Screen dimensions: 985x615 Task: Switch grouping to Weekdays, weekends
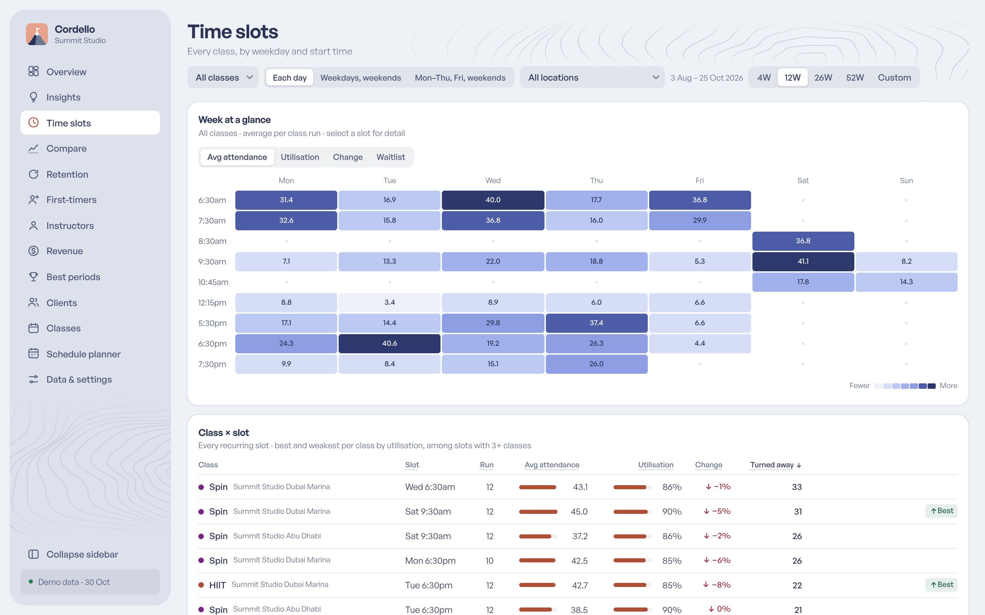point(360,77)
